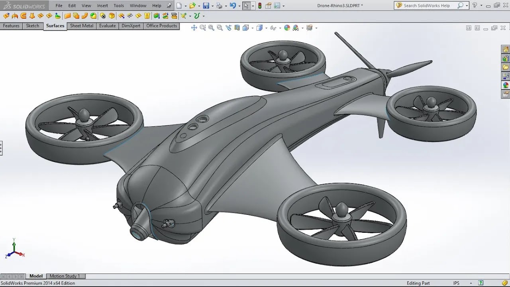Select the Ruled Surface tool
The image size is (510, 287).
point(84,16)
